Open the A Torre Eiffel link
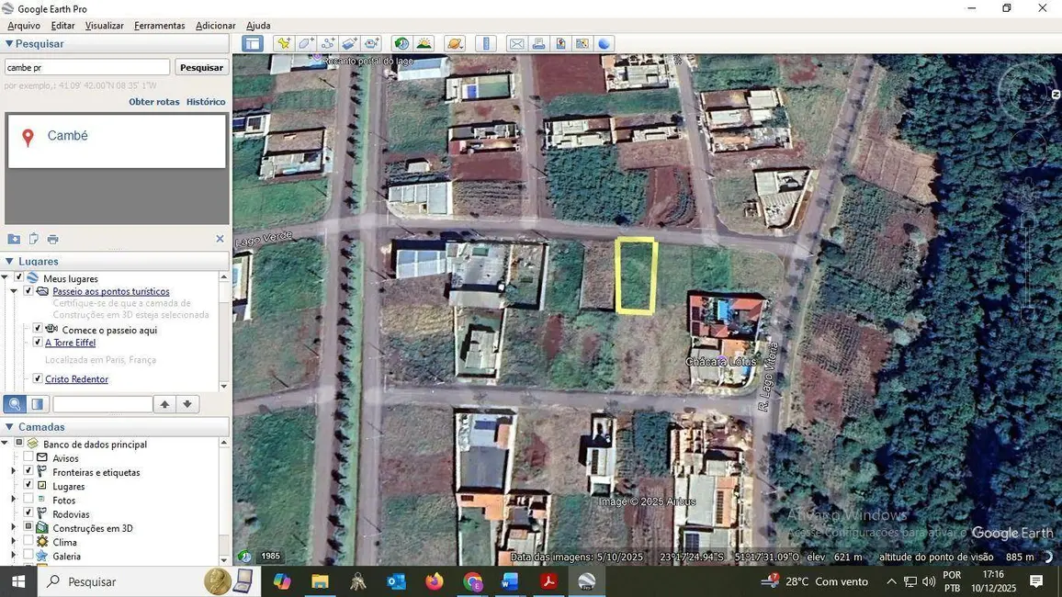 click(71, 343)
